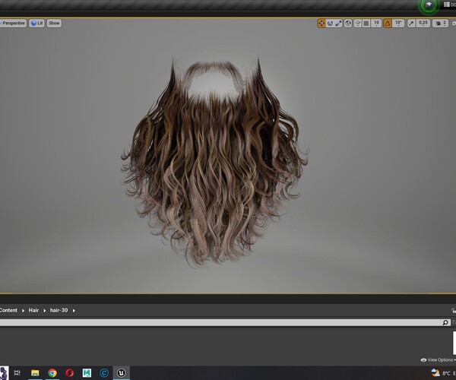The height and width of the screenshot is (380, 456).
Task: Select the rotate gizmo tool
Action: point(330,24)
